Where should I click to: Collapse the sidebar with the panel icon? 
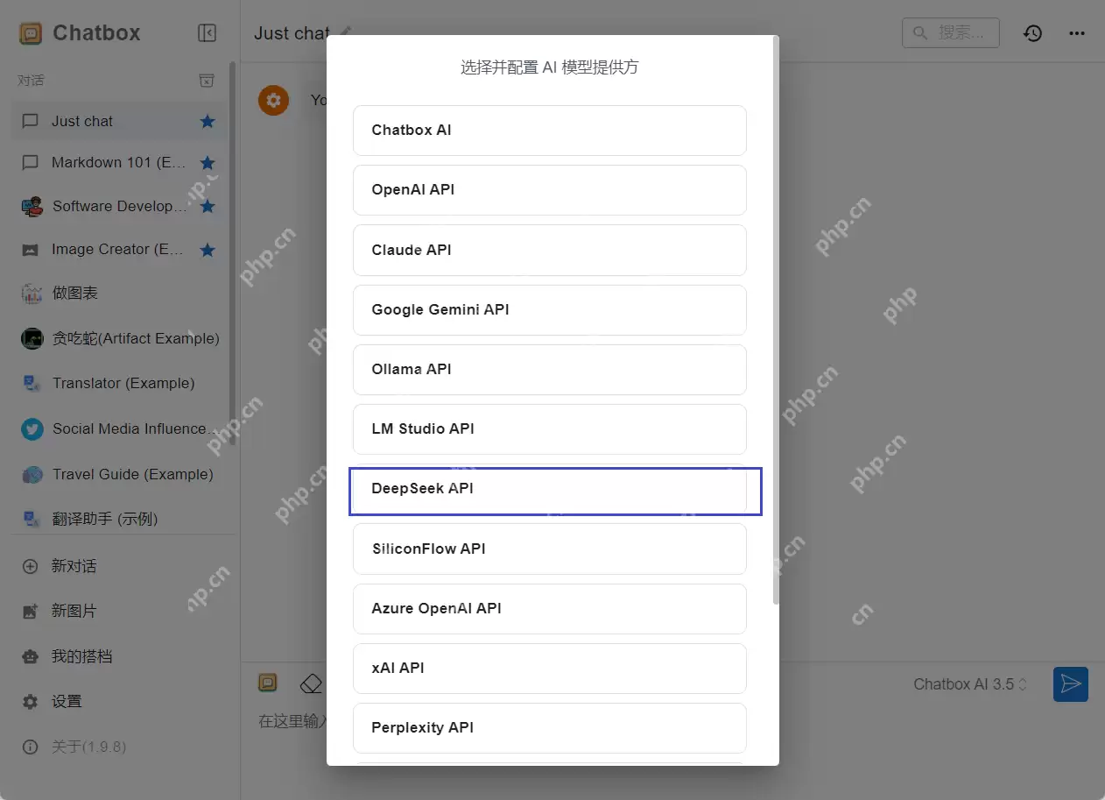207,32
